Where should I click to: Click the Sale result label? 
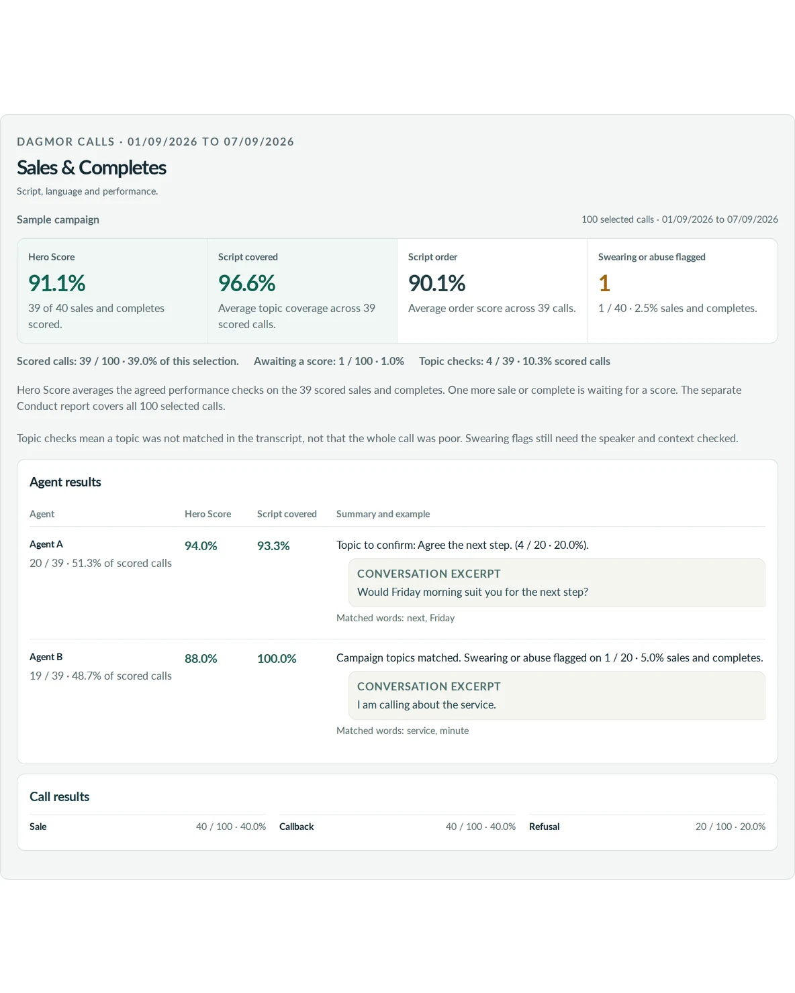[38, 827]
